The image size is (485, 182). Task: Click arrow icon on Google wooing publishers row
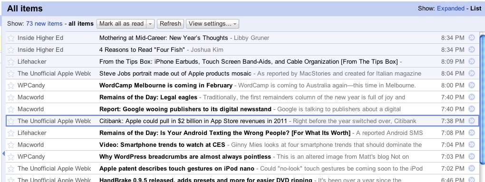click(x=471, y=109)
